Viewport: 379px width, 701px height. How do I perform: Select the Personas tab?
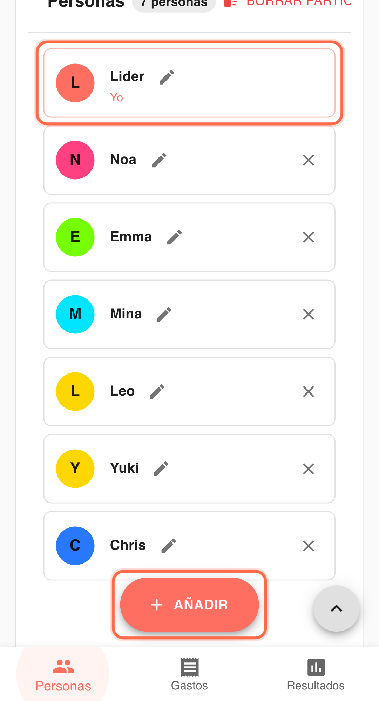(x=63, y=674)
